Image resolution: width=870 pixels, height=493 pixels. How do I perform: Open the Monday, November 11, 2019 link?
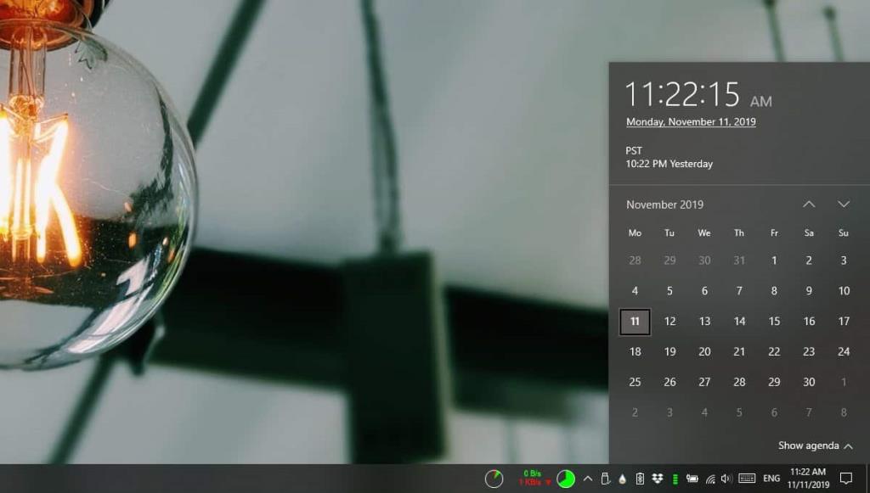(690, 121)
